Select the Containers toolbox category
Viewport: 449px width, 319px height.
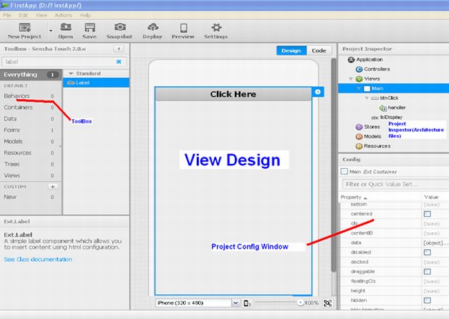coord(31,107)
